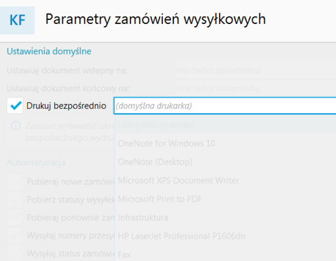The image size is (336, 261).
Task: Toggle the Pobieraj ponownie checkbox
Action: 15,218
